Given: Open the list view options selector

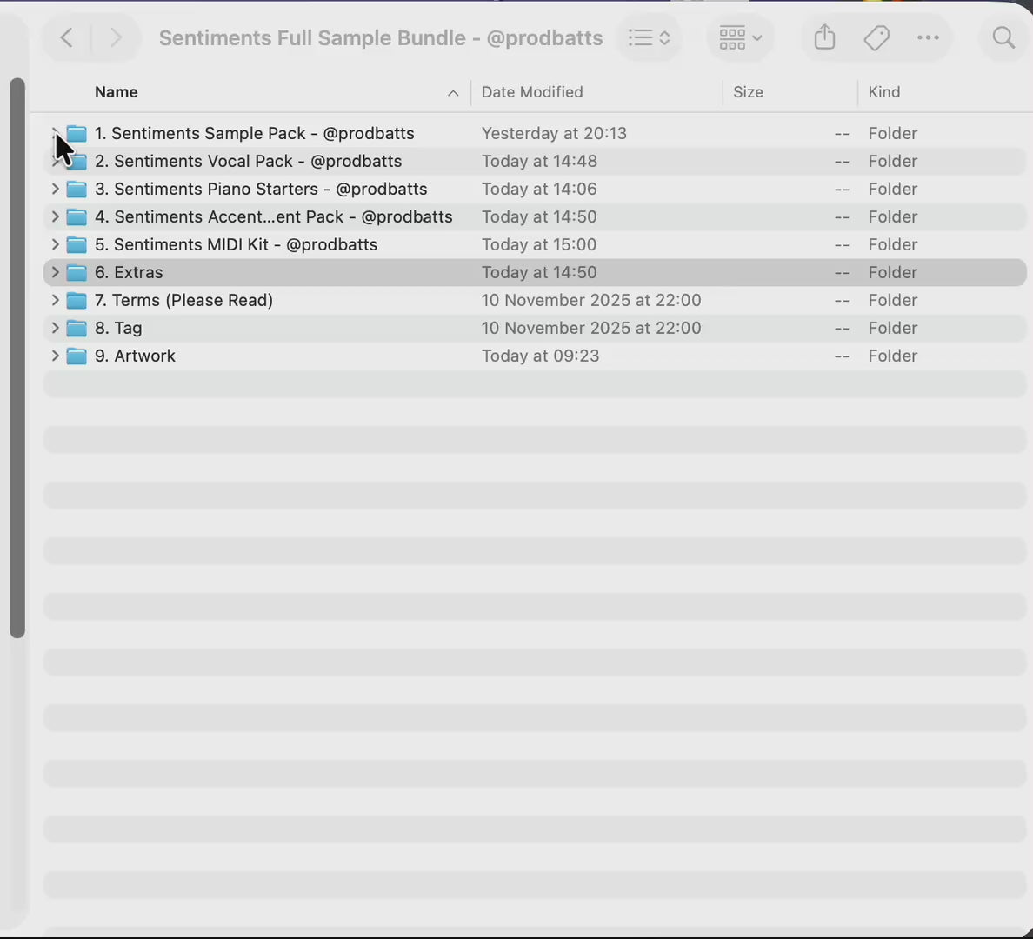Looking at the screenshot, I should (x=649, y=38).
